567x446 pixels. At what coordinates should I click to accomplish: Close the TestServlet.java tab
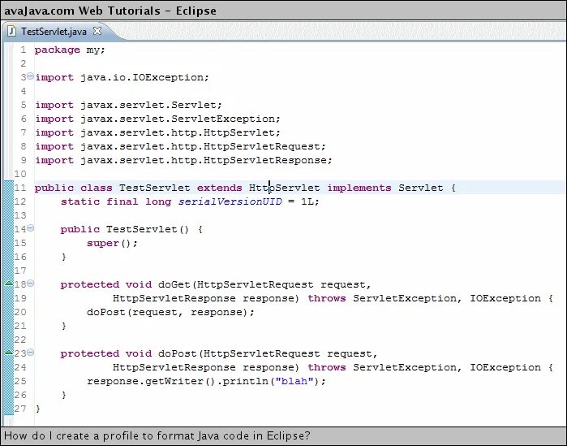coord(97,31)
